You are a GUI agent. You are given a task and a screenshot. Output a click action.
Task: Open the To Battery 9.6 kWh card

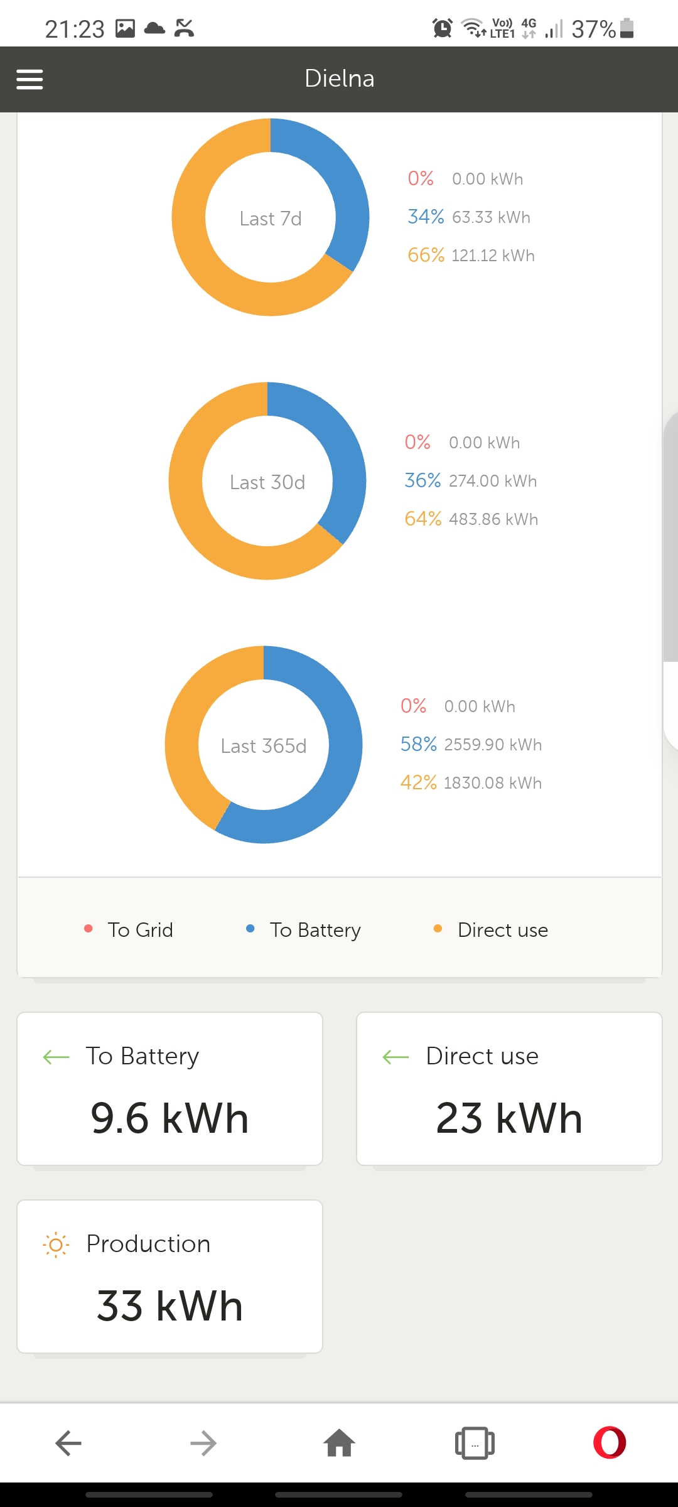(169, 1089)
